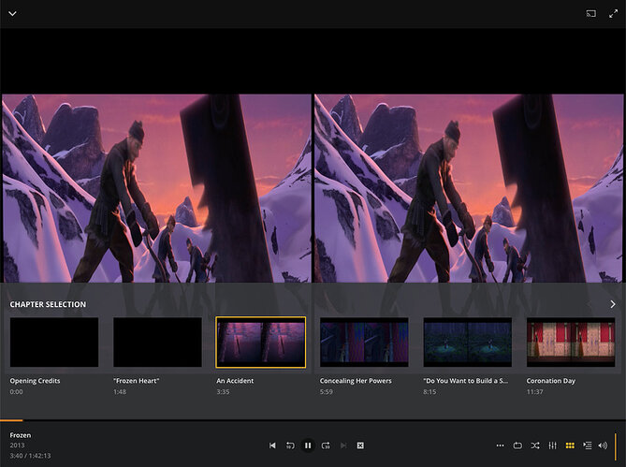
Task: Open the cast to device option
Action: coord(591,14)
